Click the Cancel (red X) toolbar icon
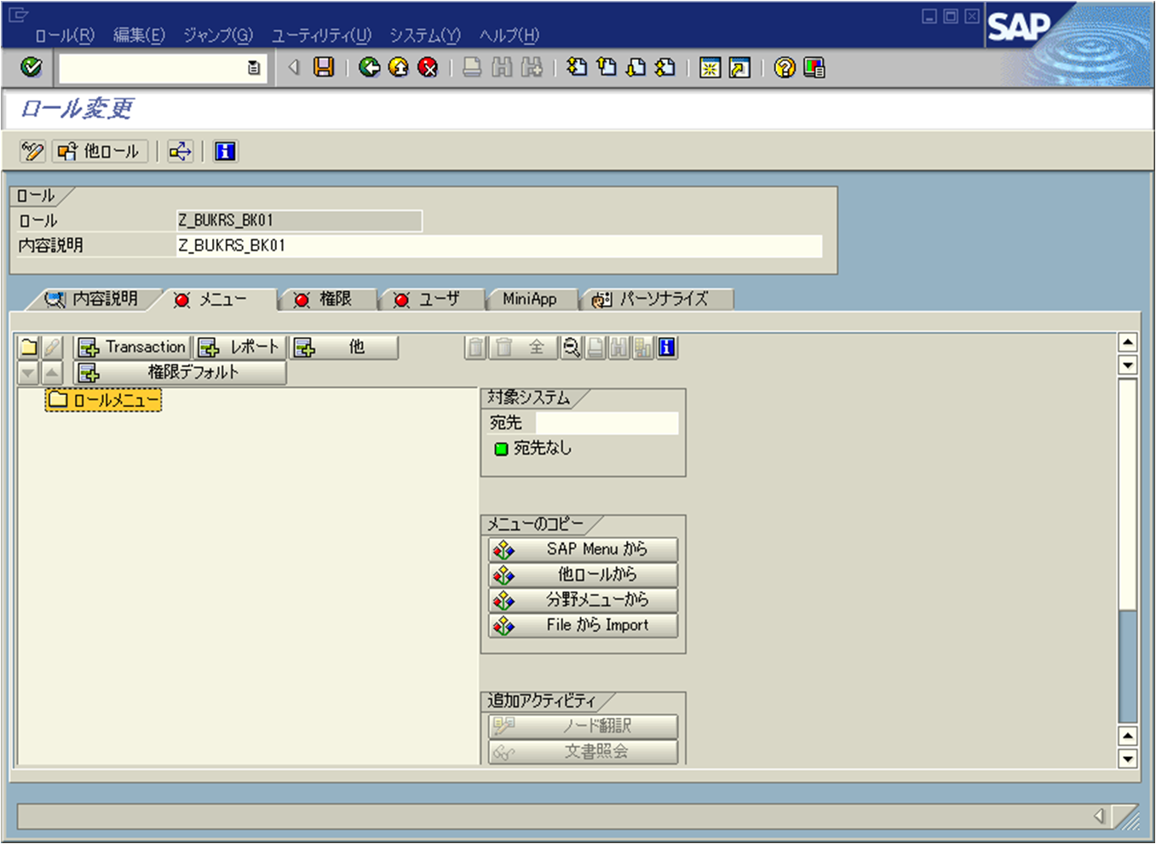 tap(428, 68)
